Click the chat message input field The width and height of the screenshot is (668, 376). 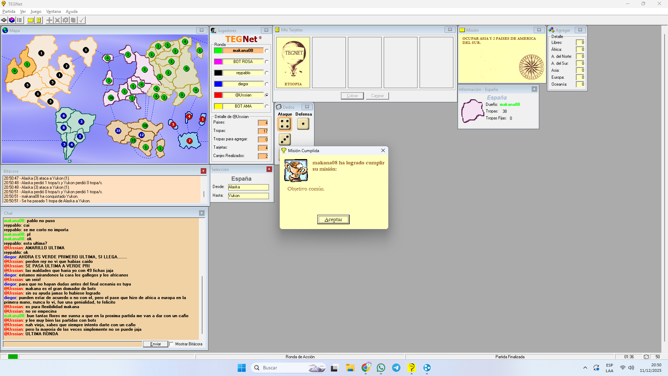coord(72,344)
